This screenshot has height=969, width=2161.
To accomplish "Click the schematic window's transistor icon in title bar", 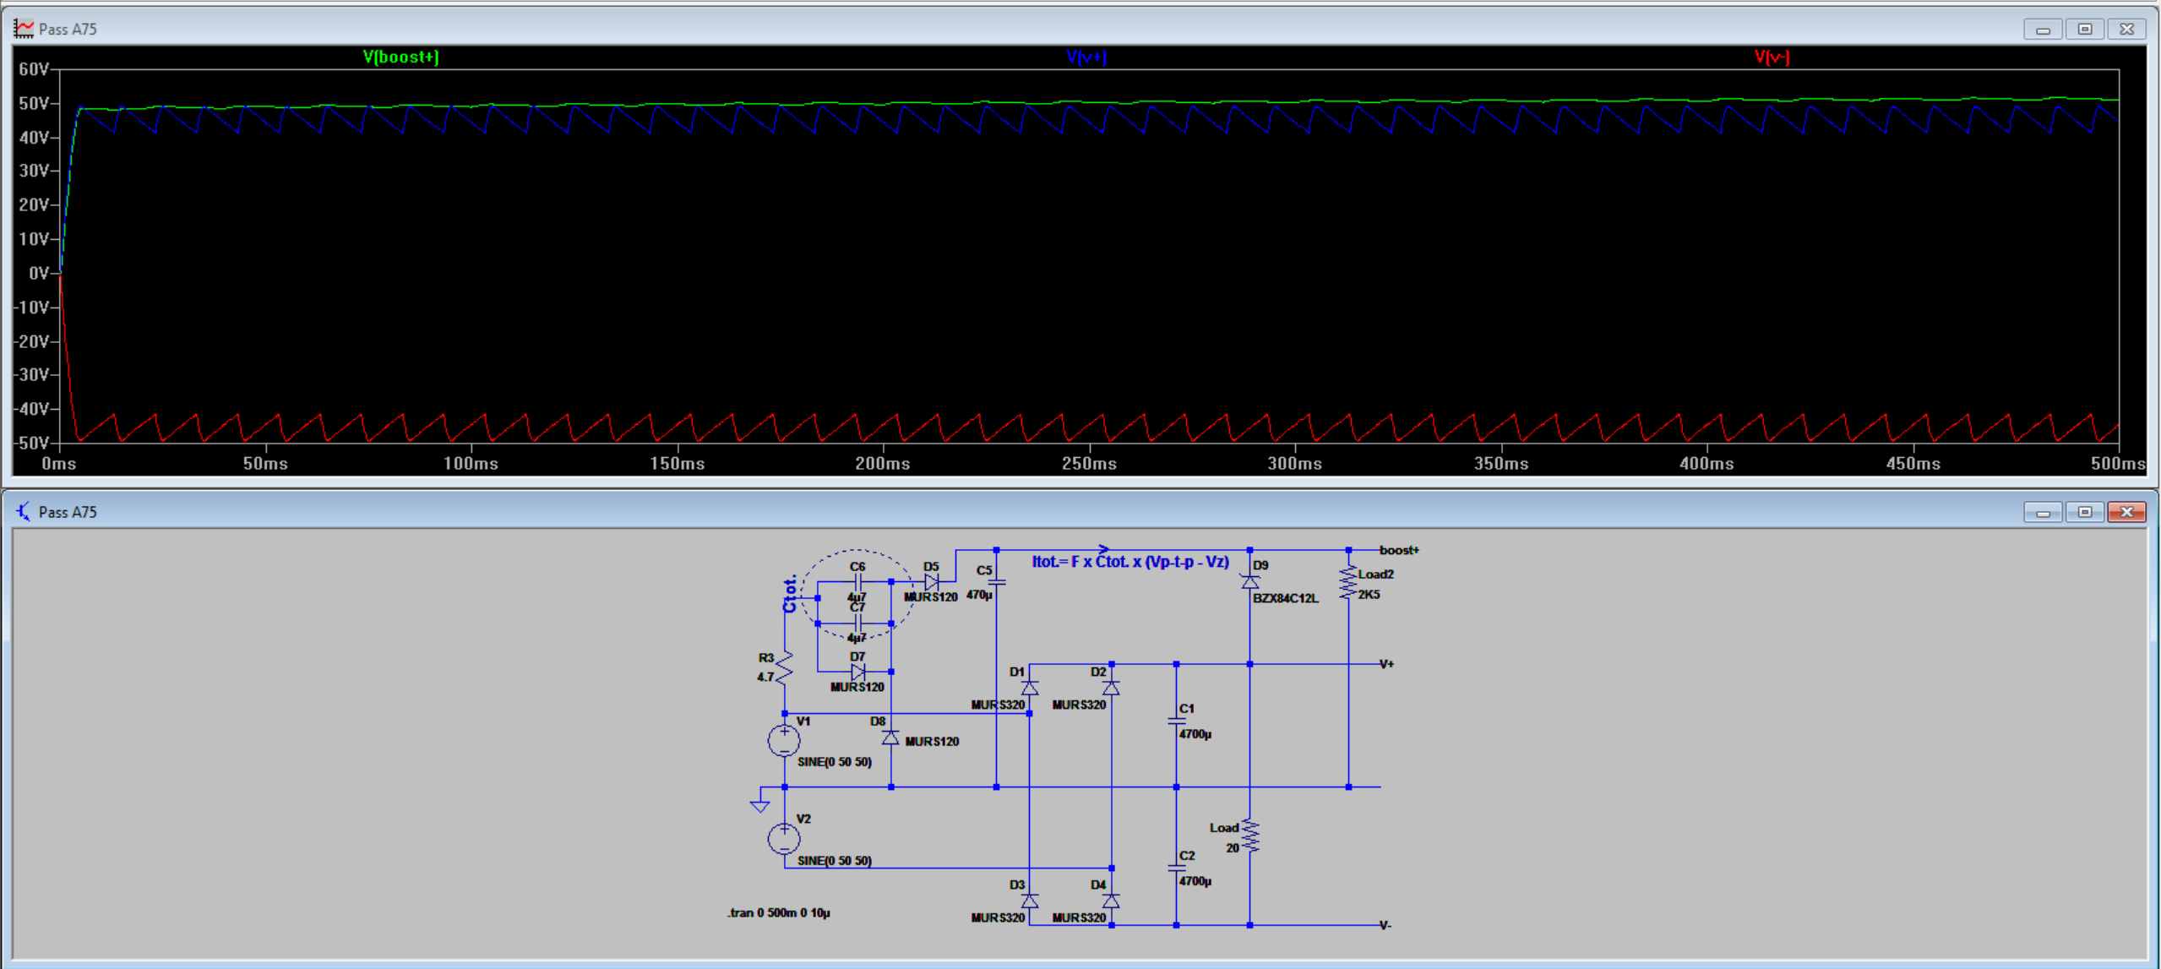I will [x=24, y=512].
